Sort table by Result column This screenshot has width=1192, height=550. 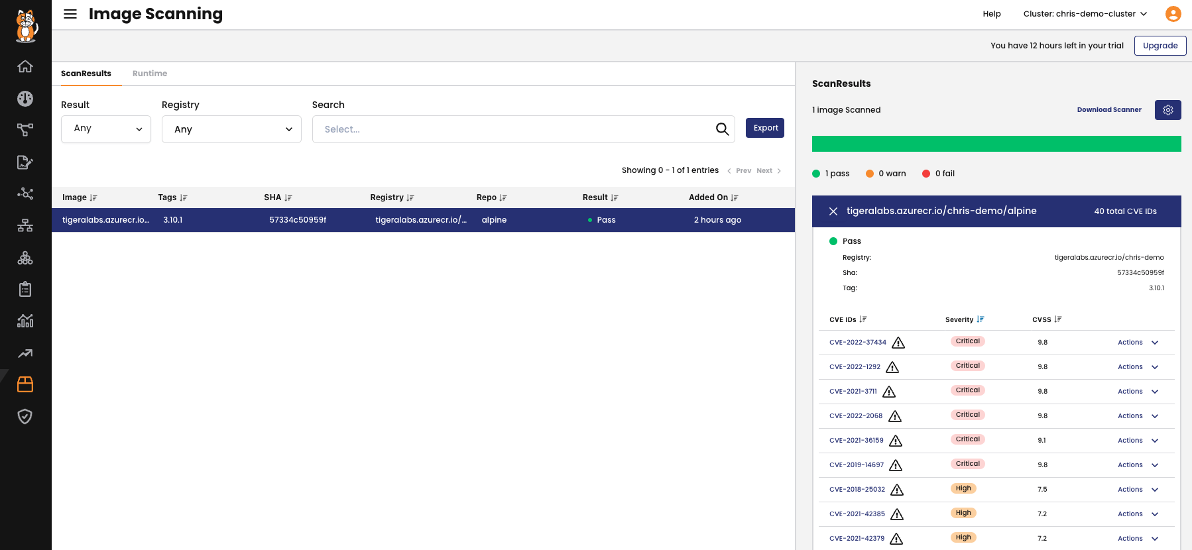(615, 197)
